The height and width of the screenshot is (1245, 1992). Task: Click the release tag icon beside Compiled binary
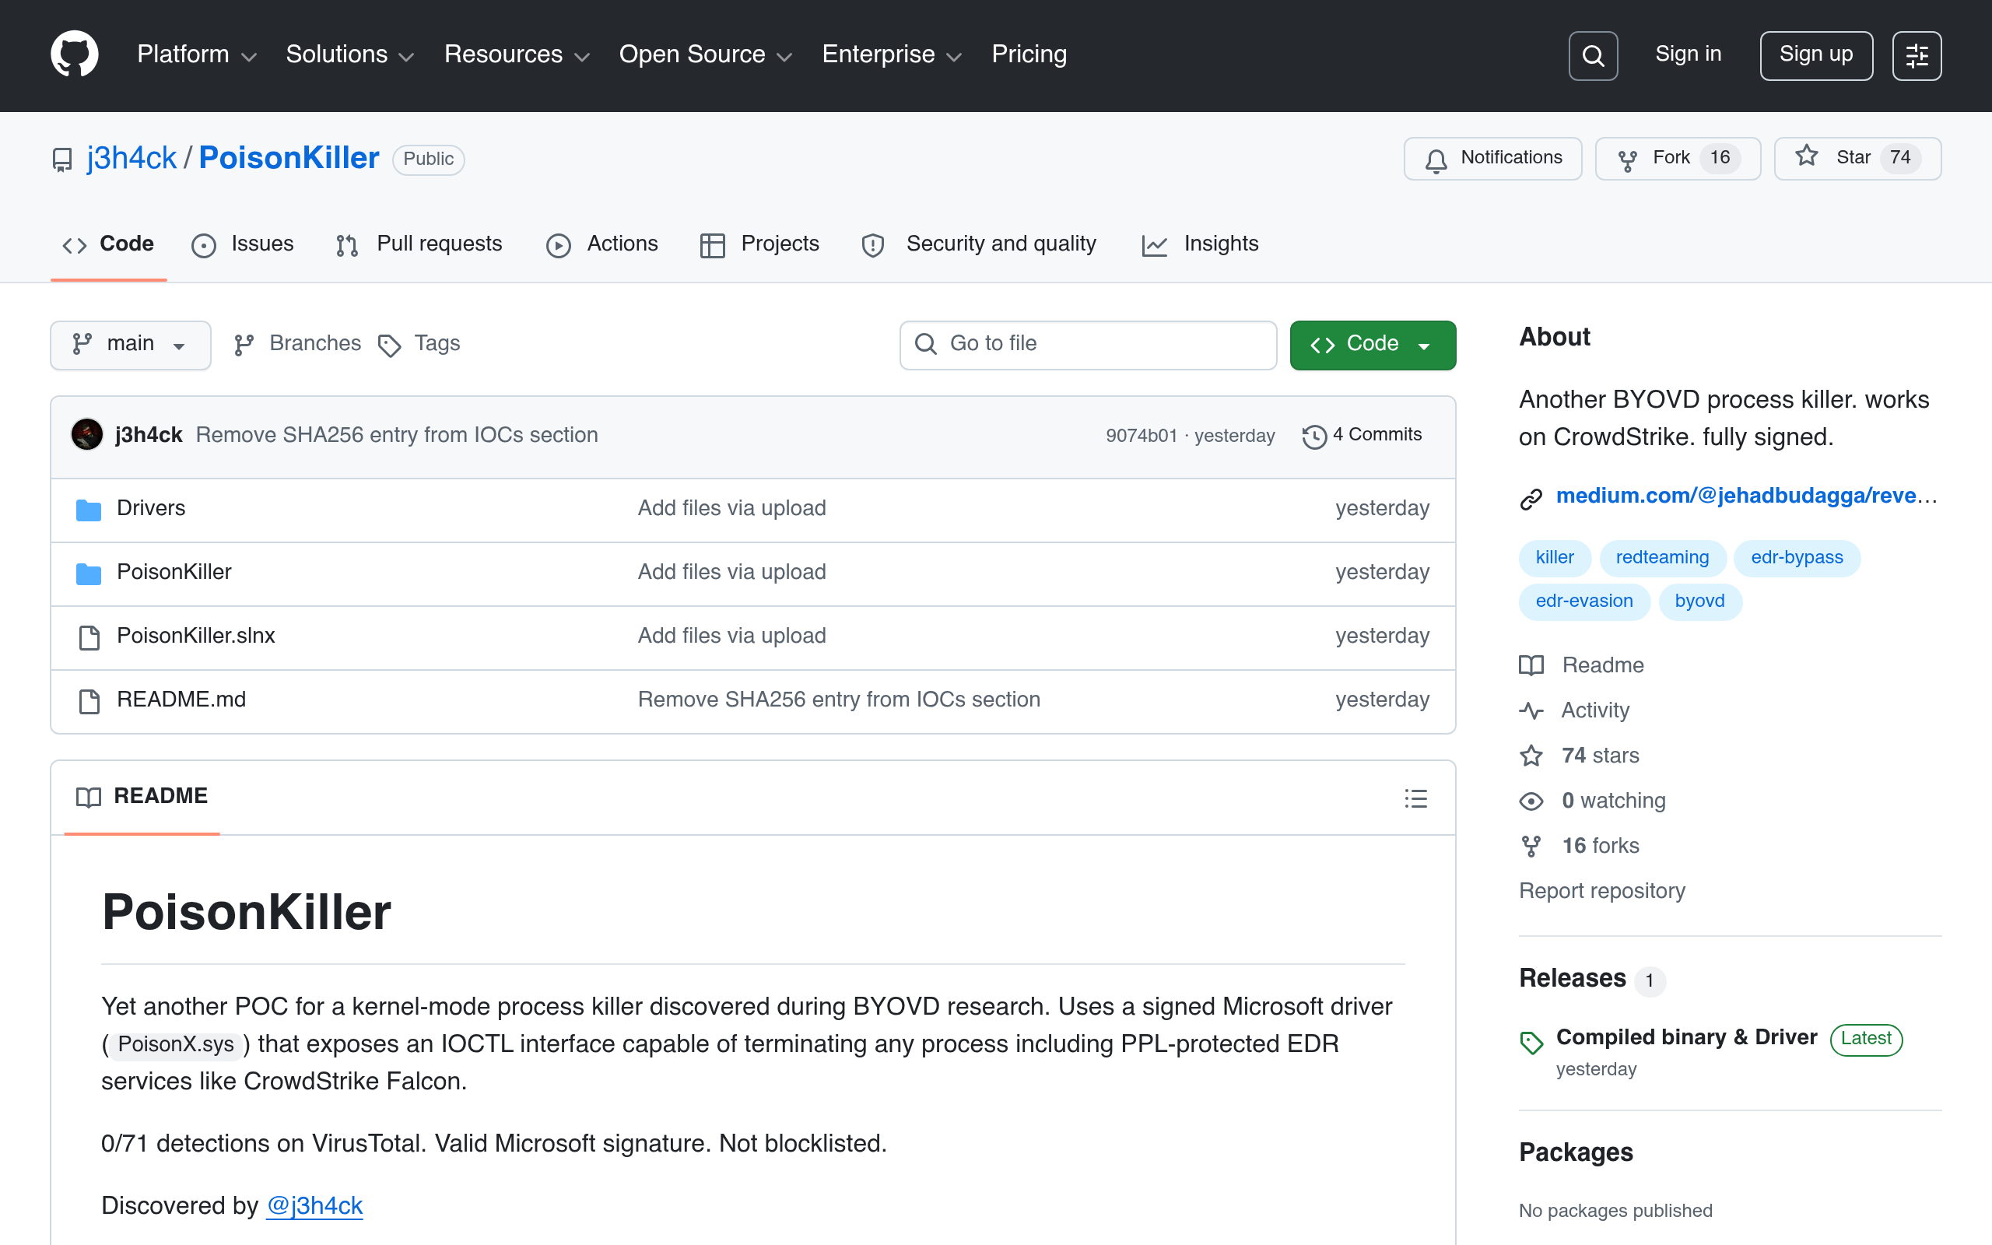1531,1042
